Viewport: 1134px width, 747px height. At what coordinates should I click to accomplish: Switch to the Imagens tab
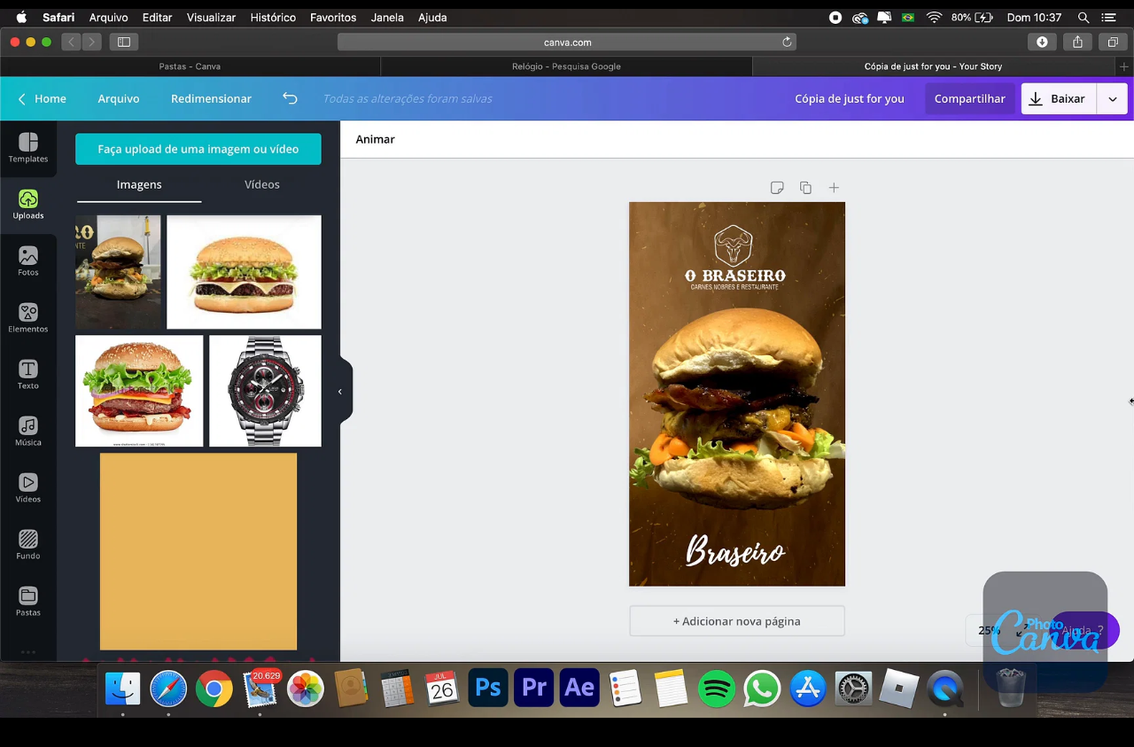pyautogui.click(x=139, y=184)
